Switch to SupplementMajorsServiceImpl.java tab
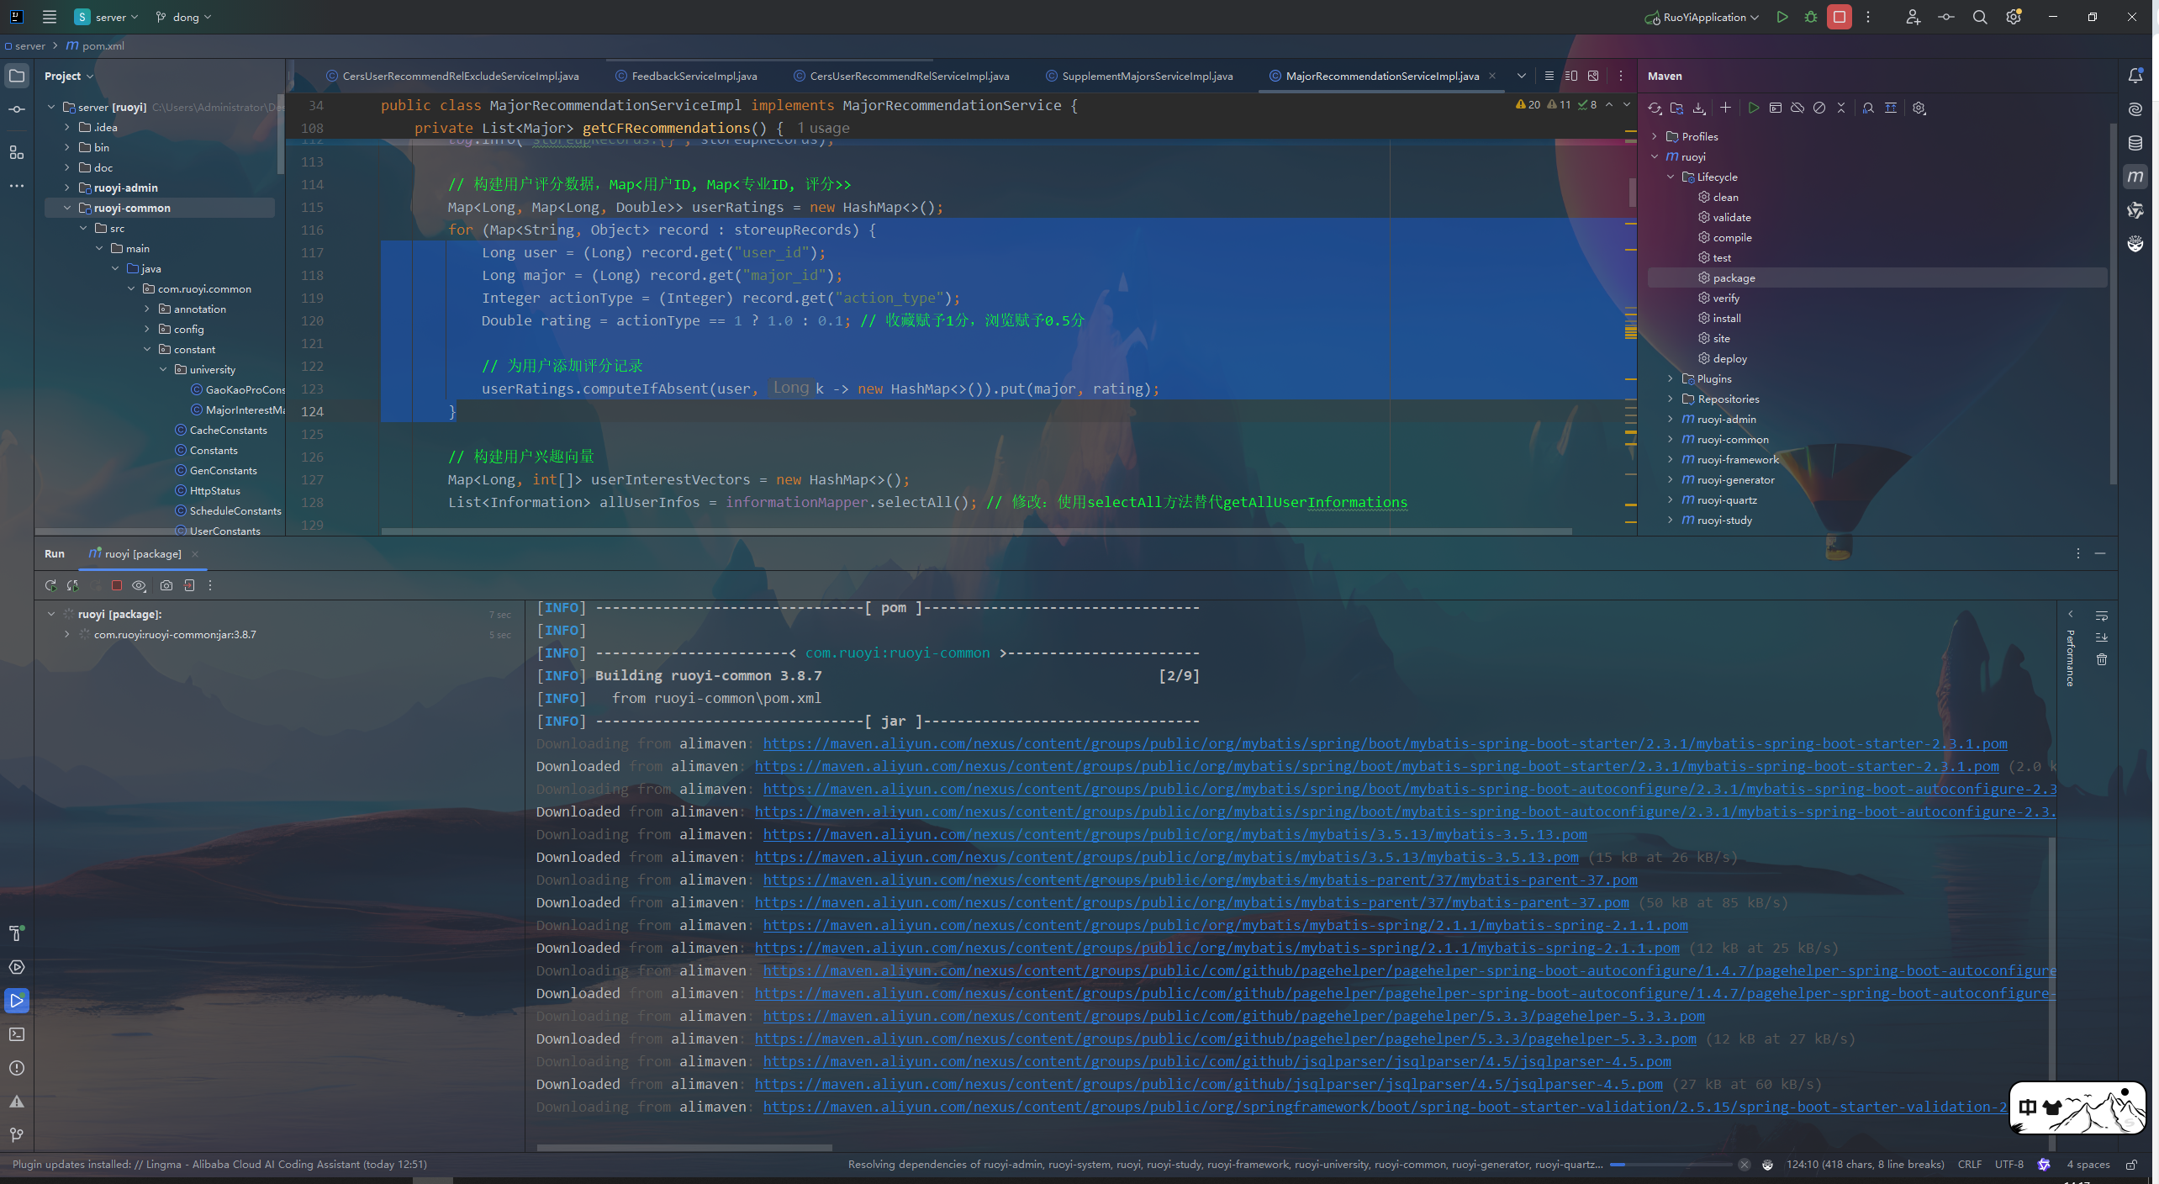2159x1184 pixels. point(1147,76)
